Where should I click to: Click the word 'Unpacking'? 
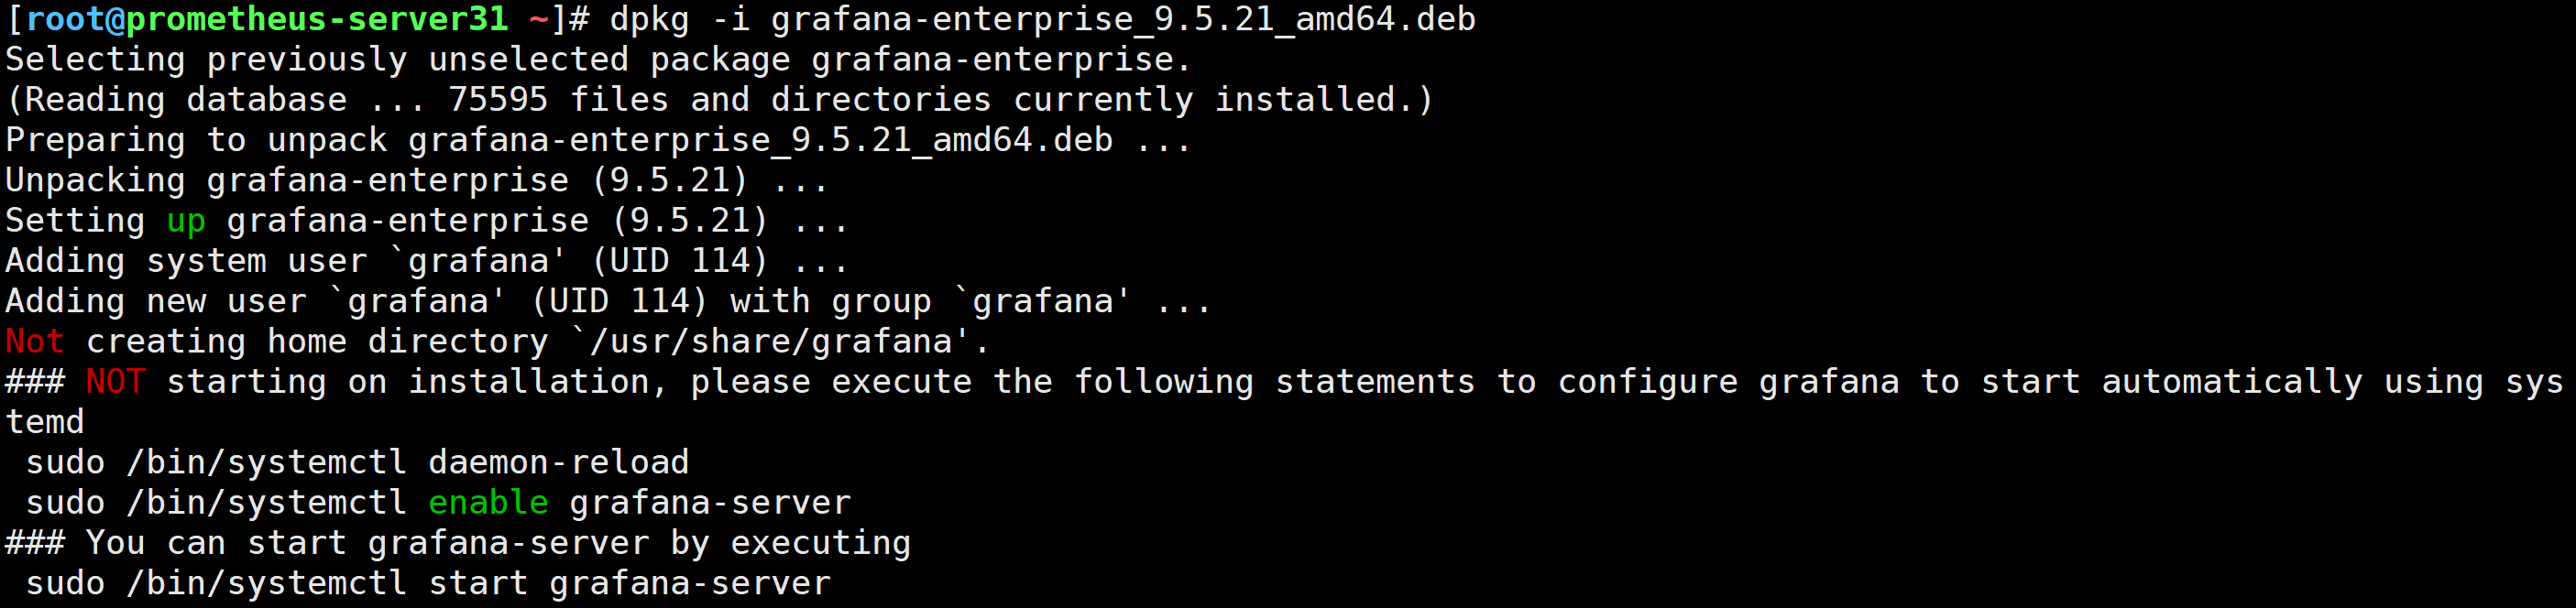pyautogui.click(x=96, y=181)
